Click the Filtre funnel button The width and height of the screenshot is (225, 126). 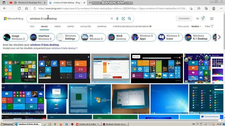(209, 26)
